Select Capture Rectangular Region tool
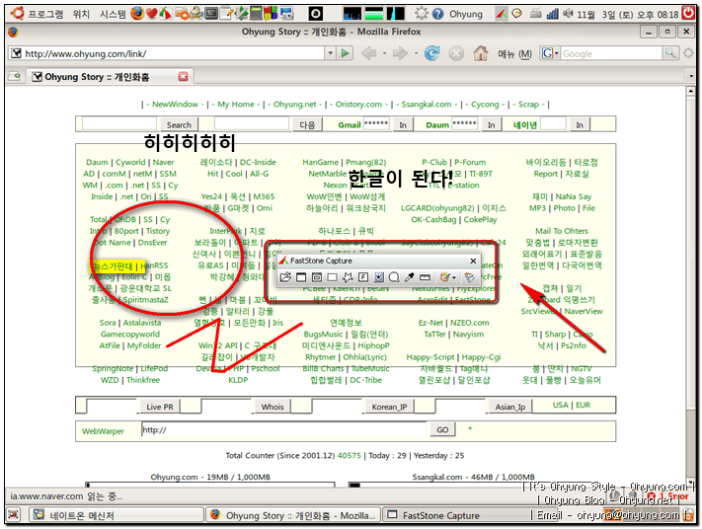The height and width of the screenshot is (529, 702). click(x=333, y=278)
